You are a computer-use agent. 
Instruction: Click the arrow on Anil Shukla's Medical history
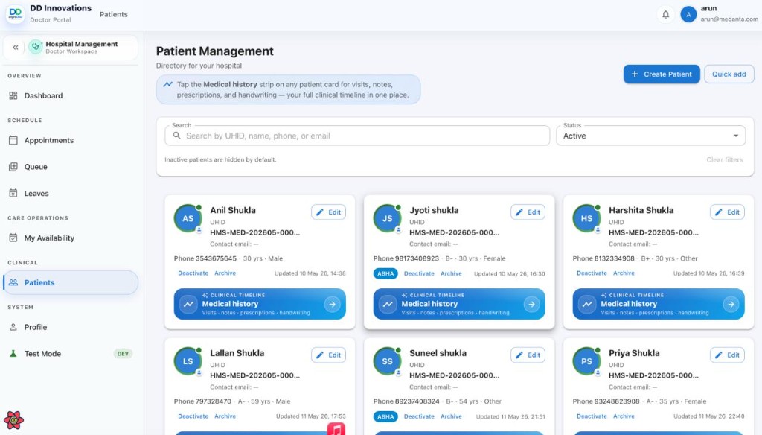(x=333, y=304)
